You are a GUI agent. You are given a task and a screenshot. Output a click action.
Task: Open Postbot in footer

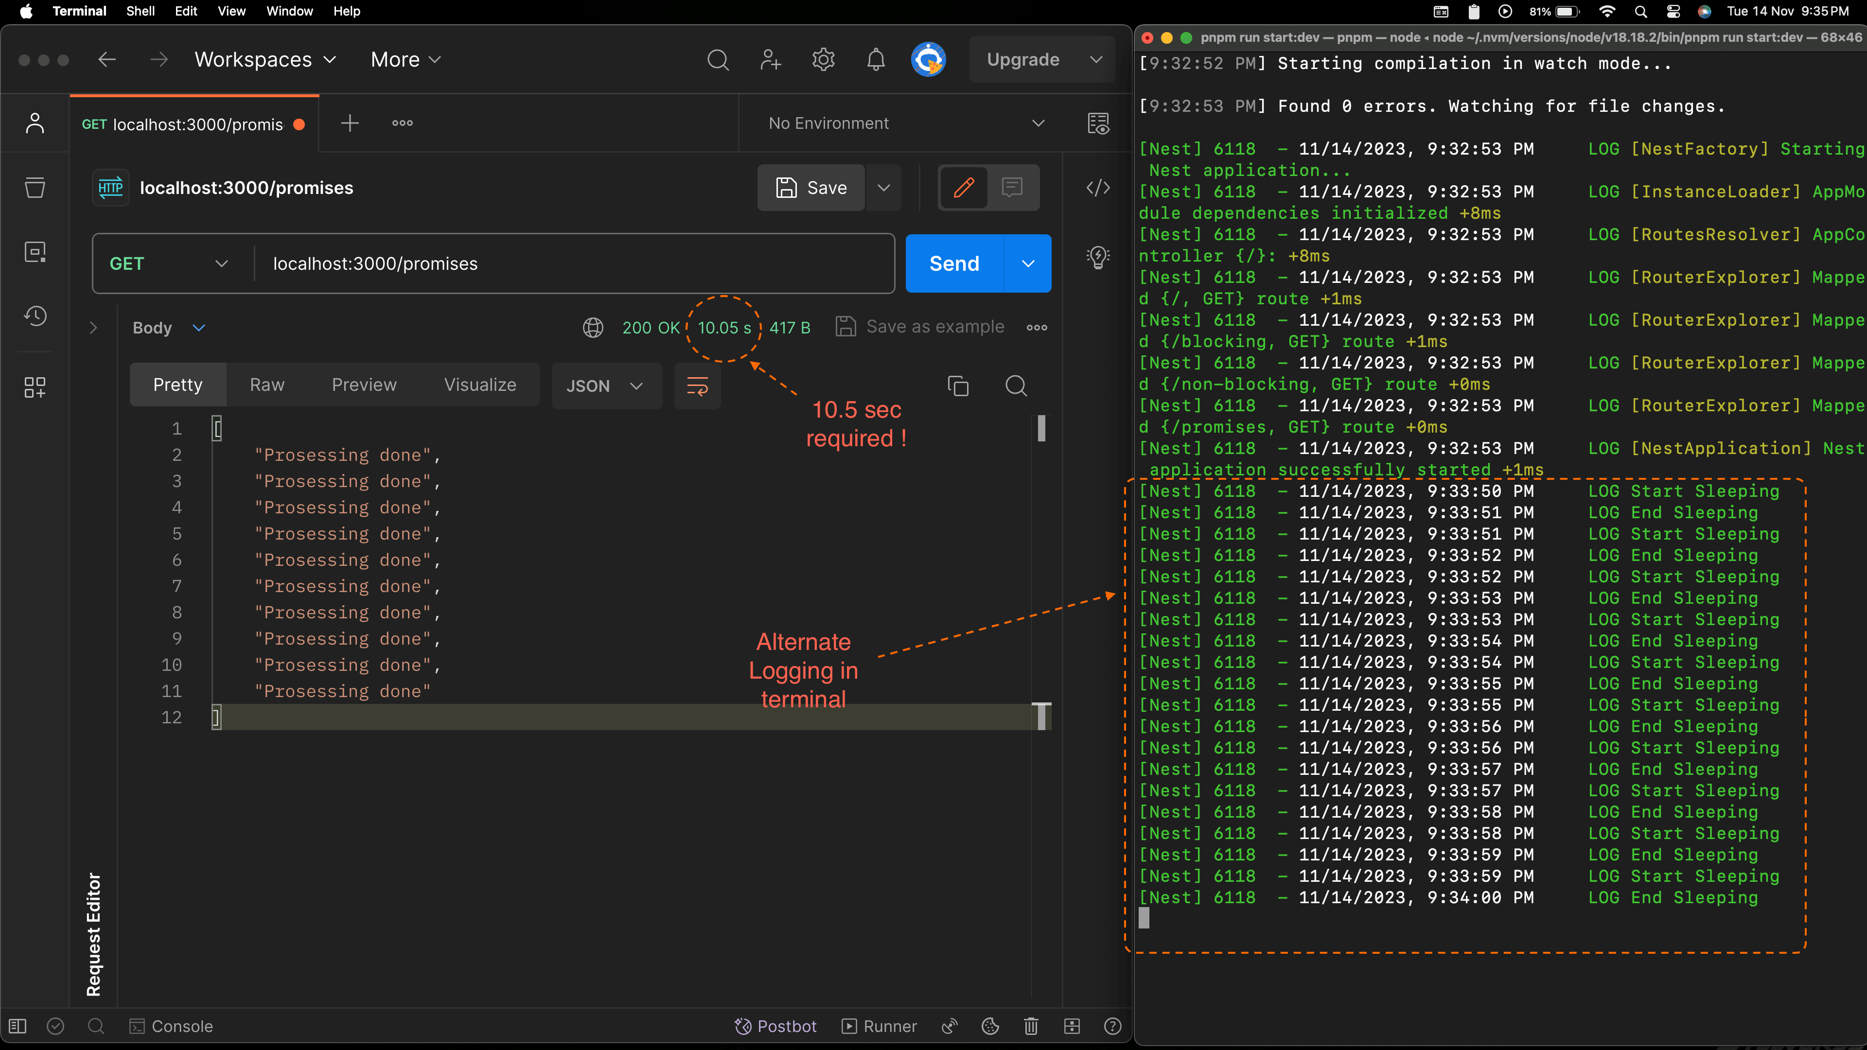pyautogui.click(x=775, y=1026)
